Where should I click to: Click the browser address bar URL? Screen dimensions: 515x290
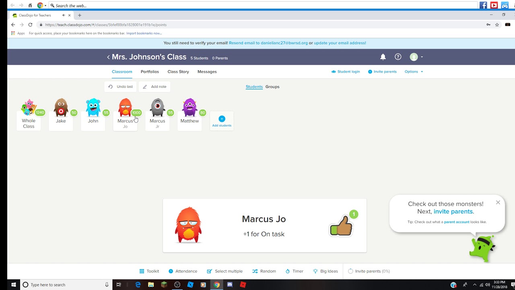pos(106,25)
